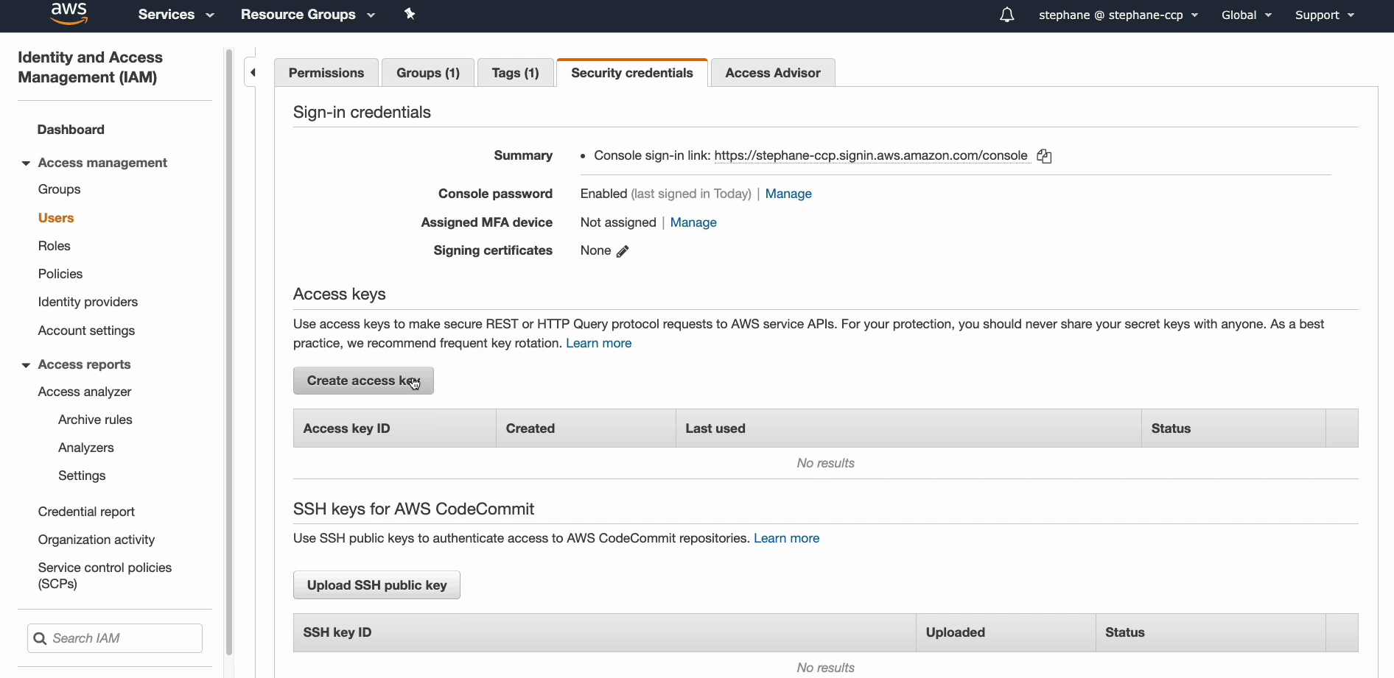
Task: Open the Global region dropdown
Action: (1246, 15)
